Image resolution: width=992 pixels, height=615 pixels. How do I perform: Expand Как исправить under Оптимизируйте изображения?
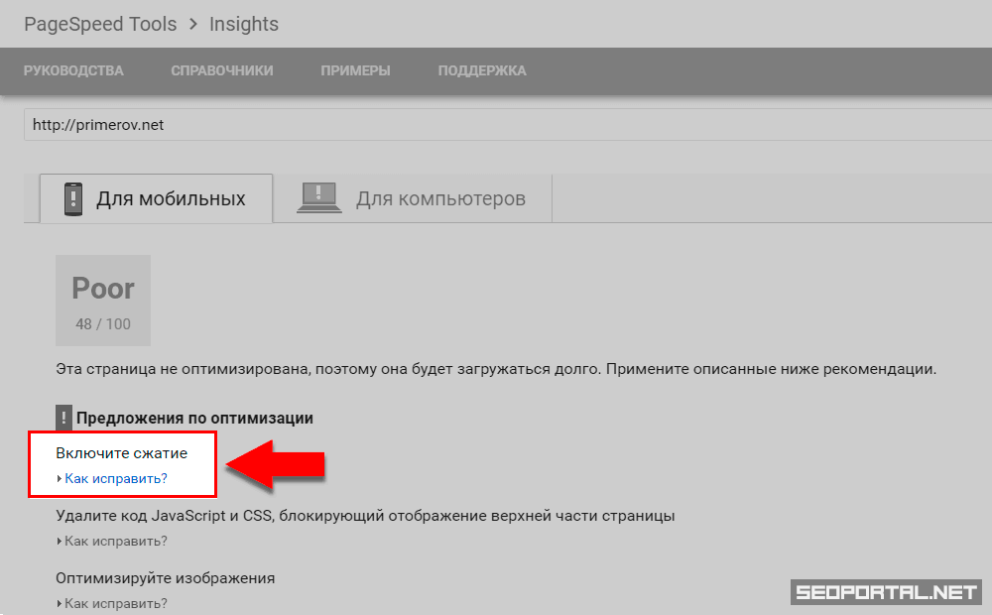tap(115, 603)
